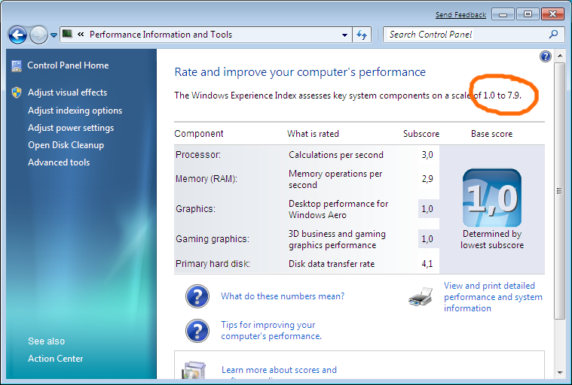
Task: Click the Gaming graphics: row label
Action: point(213,239)
